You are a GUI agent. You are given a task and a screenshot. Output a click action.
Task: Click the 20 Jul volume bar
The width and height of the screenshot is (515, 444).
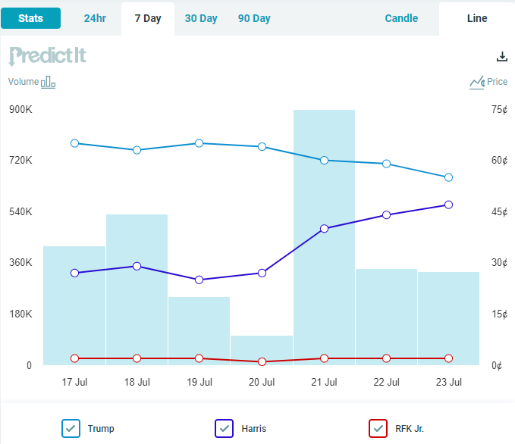pyautogui.click(x=262, y=350)
